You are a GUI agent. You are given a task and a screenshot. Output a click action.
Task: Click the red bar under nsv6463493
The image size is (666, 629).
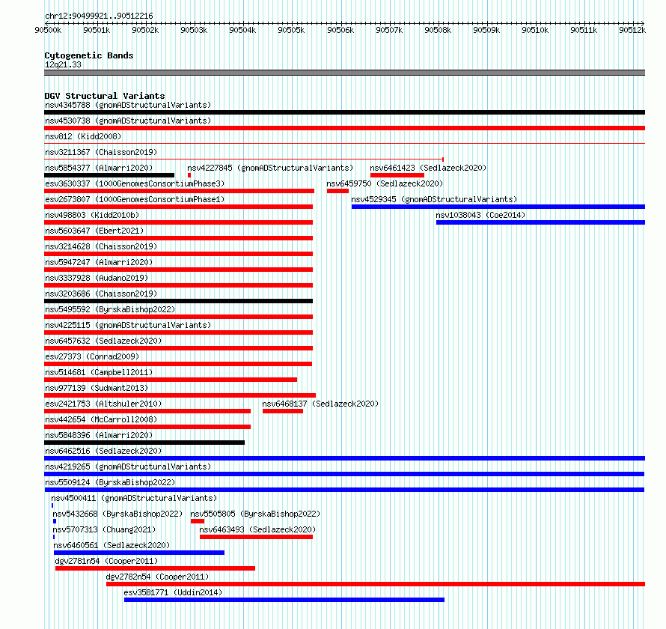click(256, 537)
